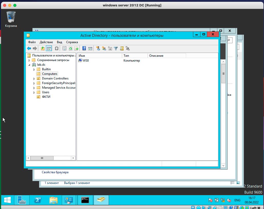Screen dimensions: 264x209
Task: Click muted speaker tray icon
Action: click(229, 200)
